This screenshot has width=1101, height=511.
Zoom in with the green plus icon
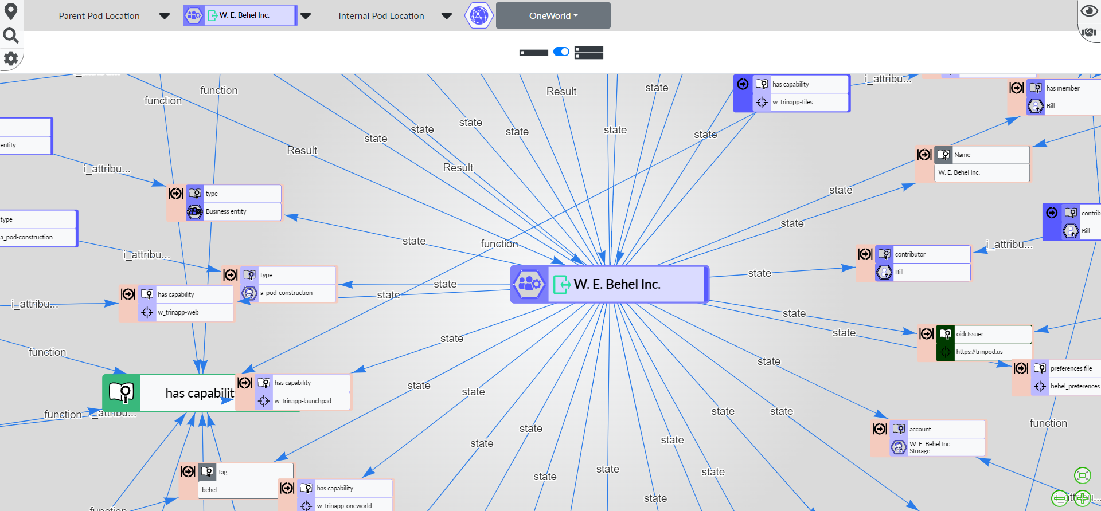[x=1083, y=498]
